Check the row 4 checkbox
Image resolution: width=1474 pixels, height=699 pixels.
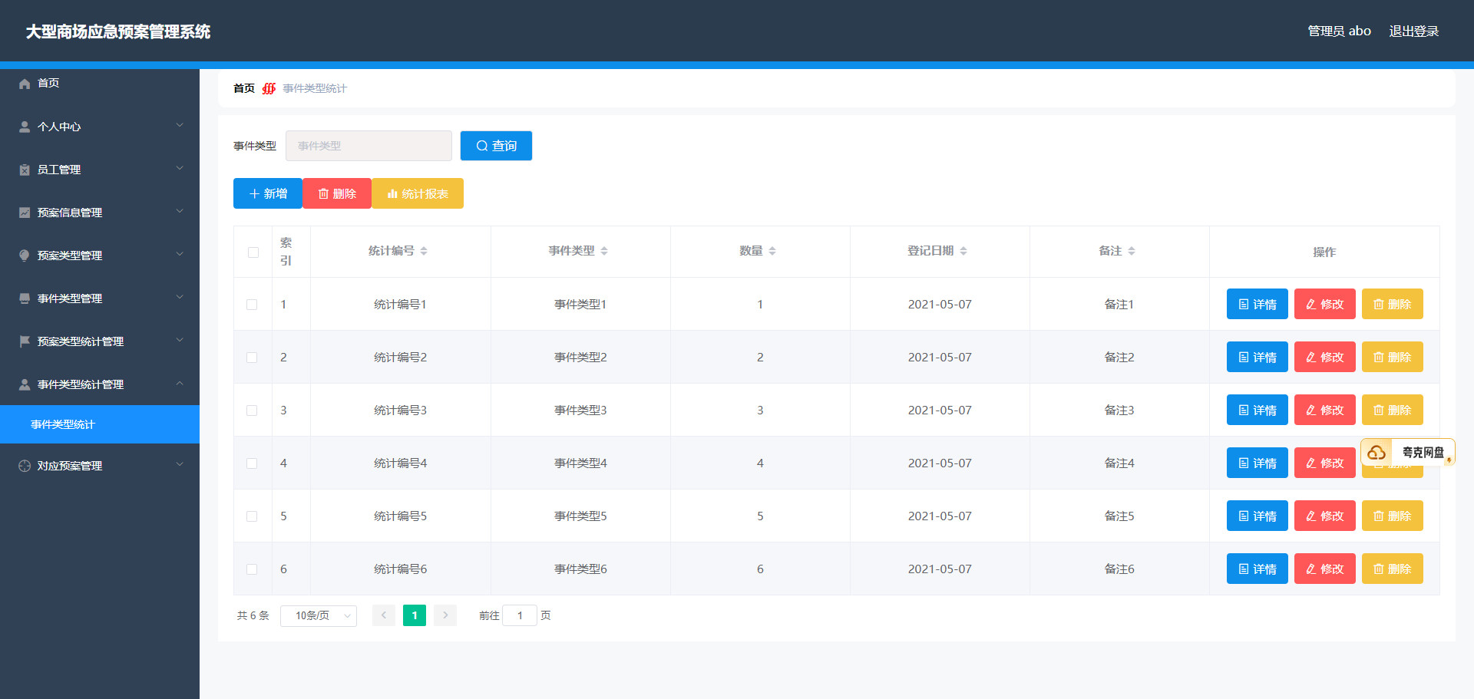coord(252,463)
